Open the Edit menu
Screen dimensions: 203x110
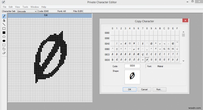click(x=11, y=7)
